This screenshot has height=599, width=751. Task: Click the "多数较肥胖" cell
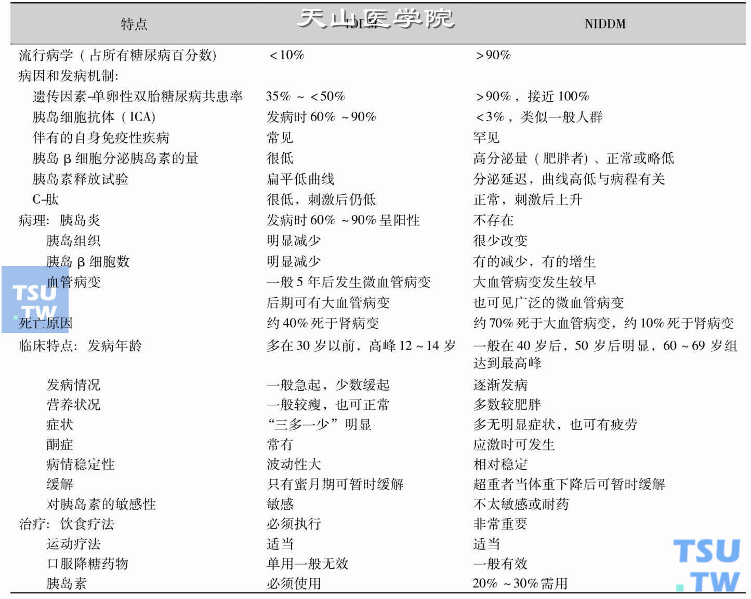[507, 405]
